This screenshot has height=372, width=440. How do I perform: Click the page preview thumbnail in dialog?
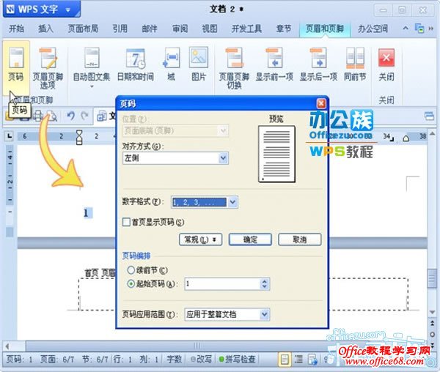(276, 154)
